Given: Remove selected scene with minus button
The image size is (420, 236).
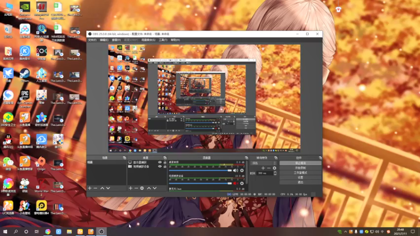Looking at the screenshot, I should click(x=96, y=188).
